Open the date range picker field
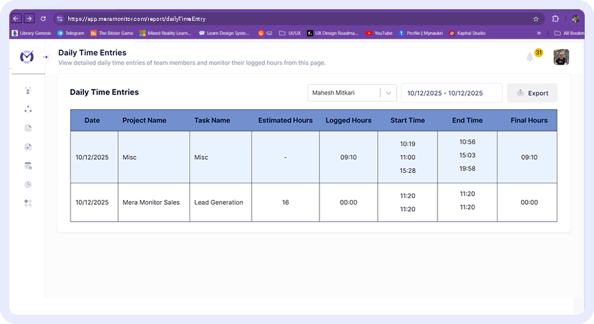The image size is (594, 324). point(451,93)
